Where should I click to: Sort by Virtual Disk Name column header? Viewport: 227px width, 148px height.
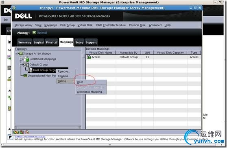[x=101, y=53]
